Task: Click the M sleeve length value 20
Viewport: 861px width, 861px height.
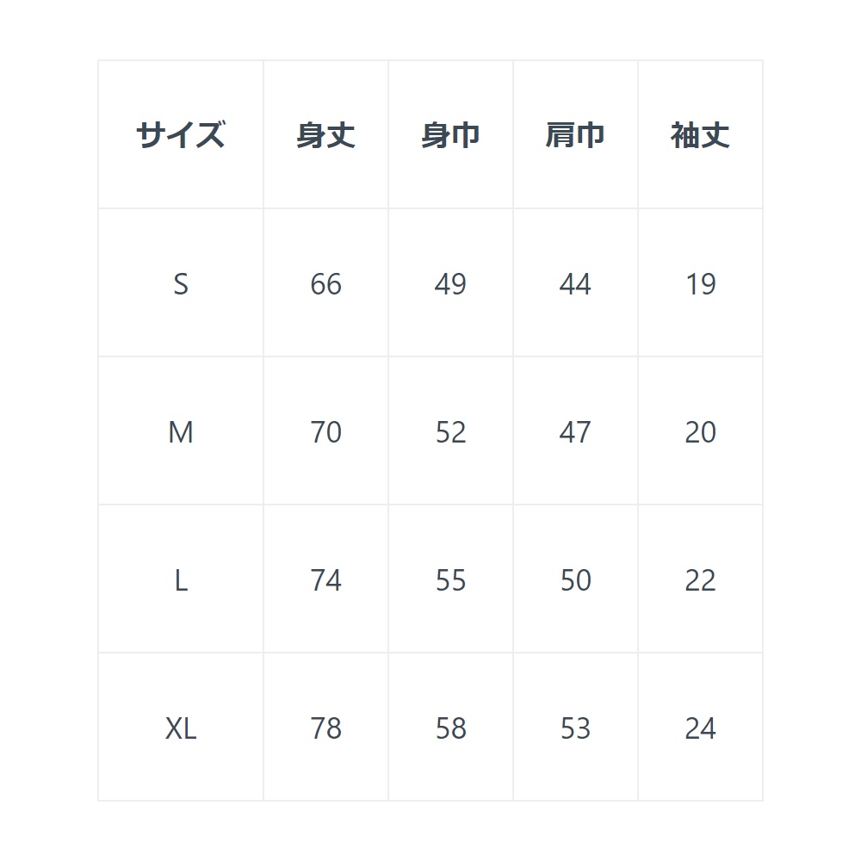Action: click(x=700, y=431)
